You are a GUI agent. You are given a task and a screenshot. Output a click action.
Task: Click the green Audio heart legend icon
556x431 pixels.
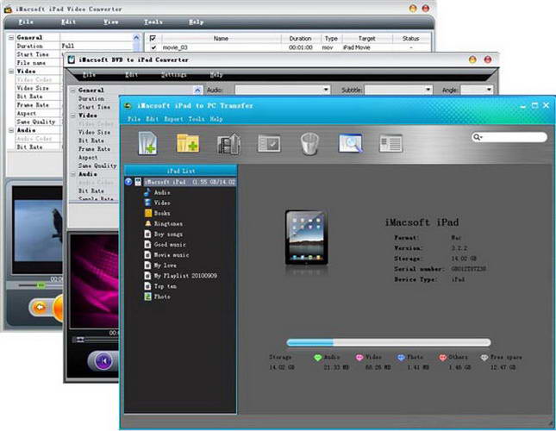point(318,358)
